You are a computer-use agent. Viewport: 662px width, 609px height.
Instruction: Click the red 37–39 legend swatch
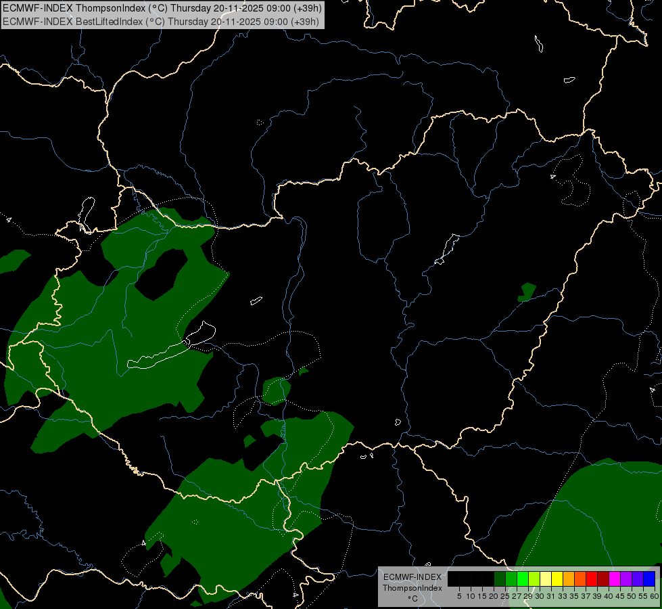[592, 579]
